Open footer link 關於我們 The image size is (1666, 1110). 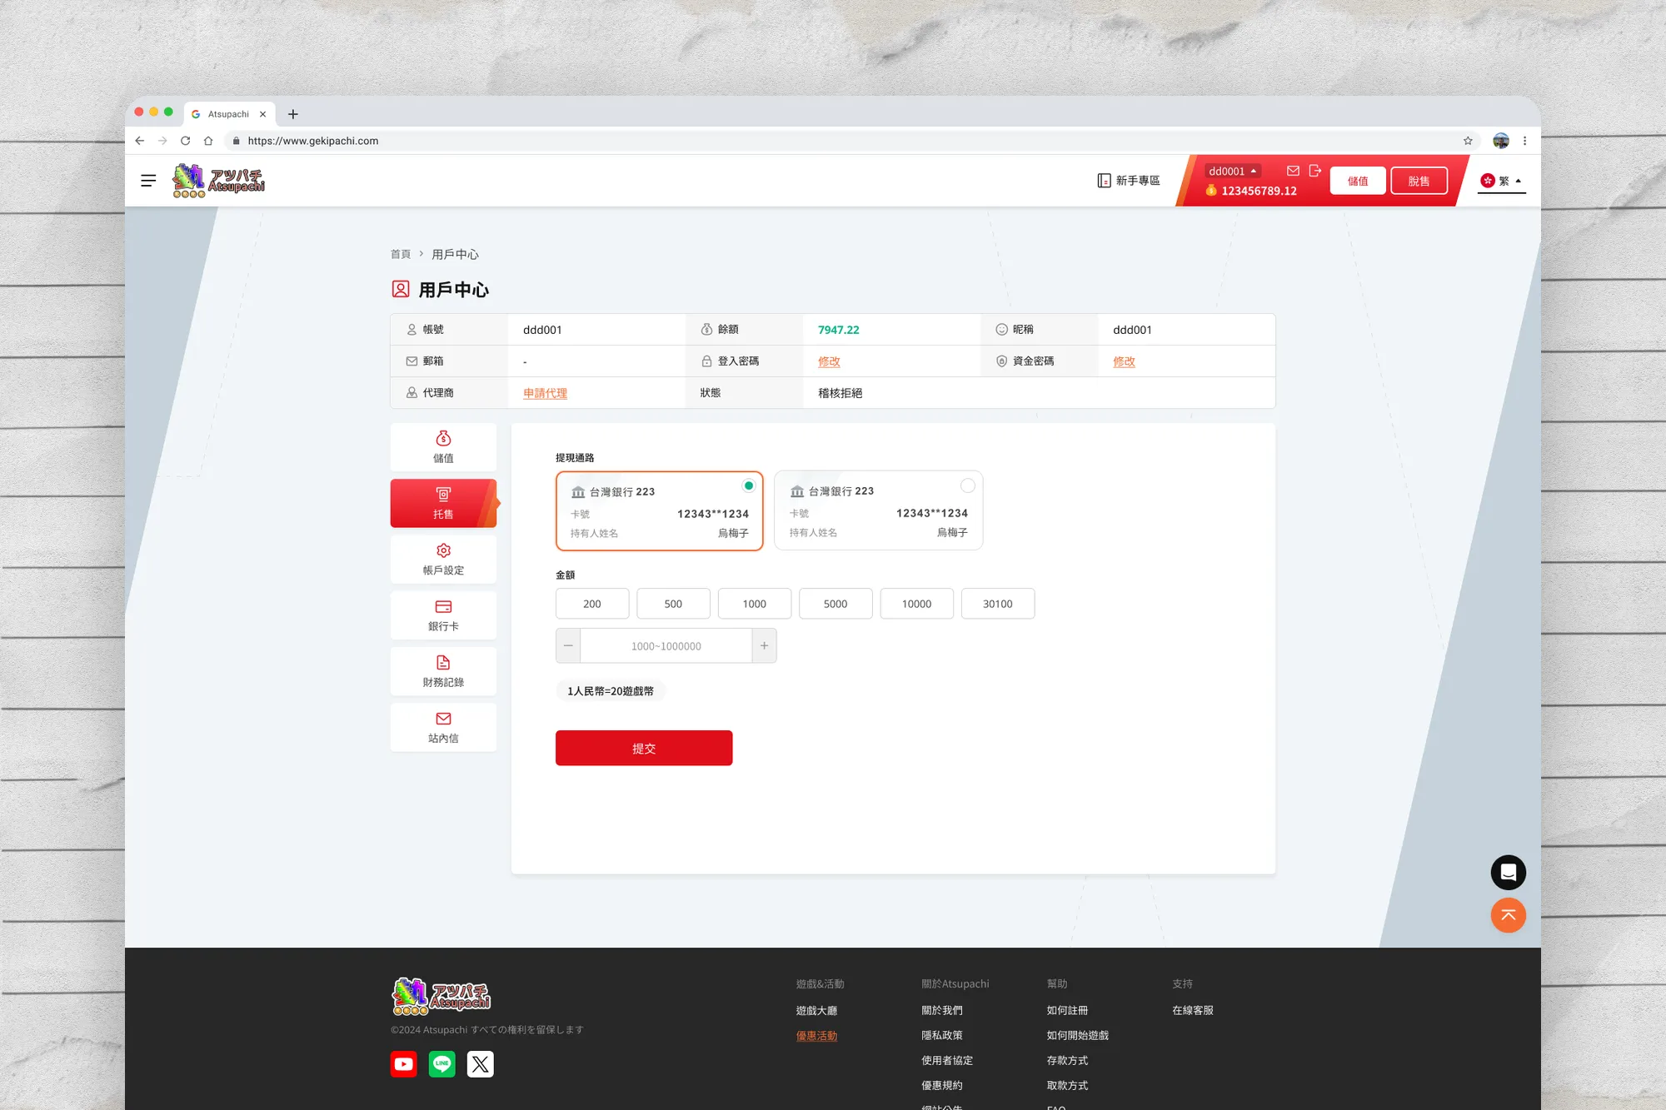(942, 1010)
